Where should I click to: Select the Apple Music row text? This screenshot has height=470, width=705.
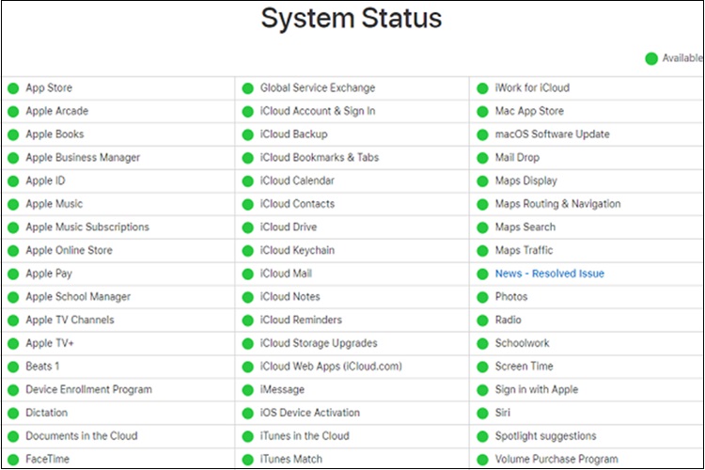pos(54,204)
